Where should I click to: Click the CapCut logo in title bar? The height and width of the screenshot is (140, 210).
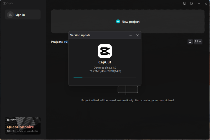[x=8, y=3]
